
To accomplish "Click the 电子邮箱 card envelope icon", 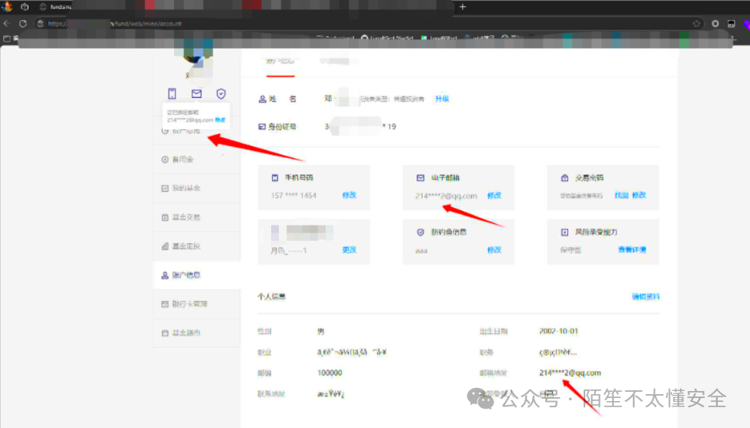I will (420, 178).
